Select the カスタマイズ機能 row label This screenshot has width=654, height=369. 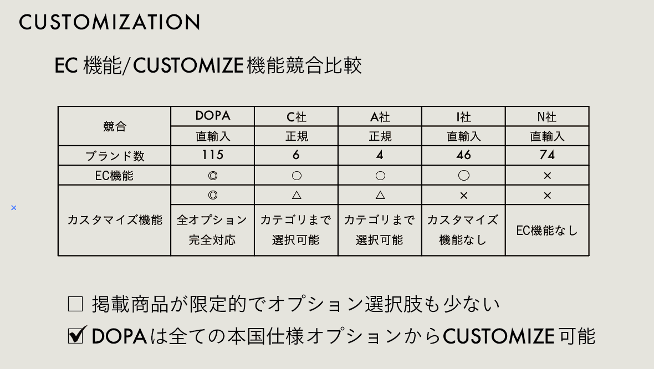point(115,221)
